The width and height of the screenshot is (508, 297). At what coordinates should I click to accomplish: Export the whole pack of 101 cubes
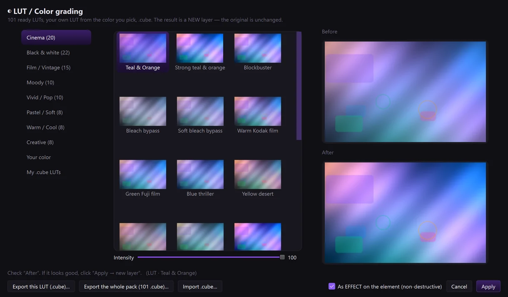pos(126,287)
